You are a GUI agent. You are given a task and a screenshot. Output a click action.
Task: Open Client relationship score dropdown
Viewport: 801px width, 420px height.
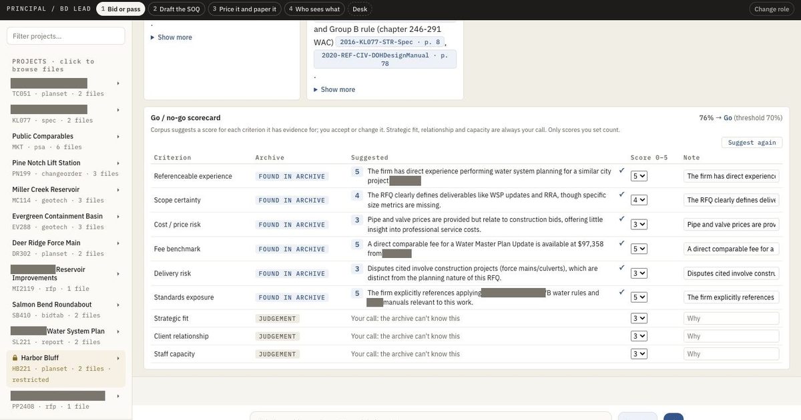click(639, 336)
